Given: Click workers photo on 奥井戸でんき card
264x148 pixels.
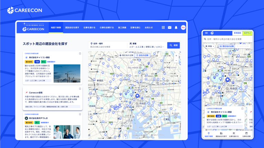Looking at the screenshot, I should point(67,132).
